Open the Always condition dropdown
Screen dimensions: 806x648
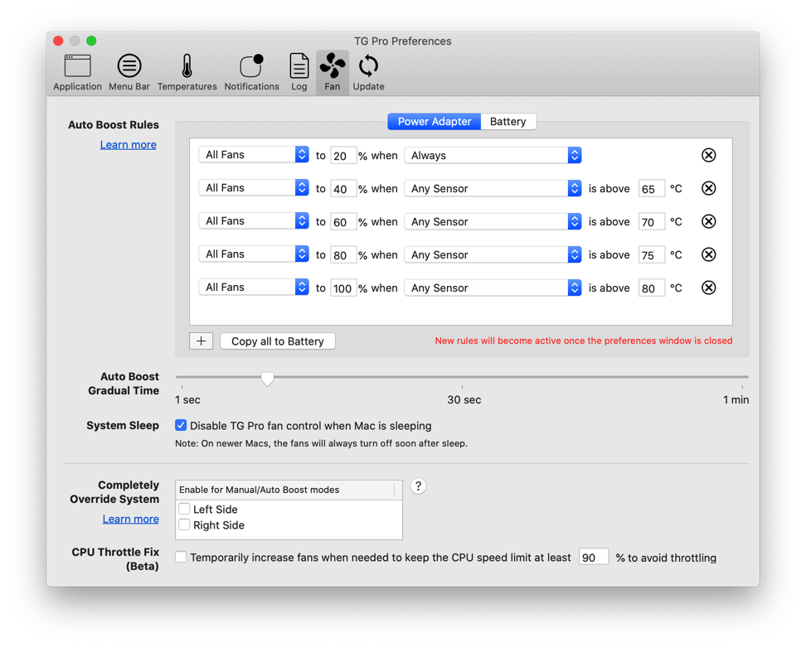coord(493,155)
